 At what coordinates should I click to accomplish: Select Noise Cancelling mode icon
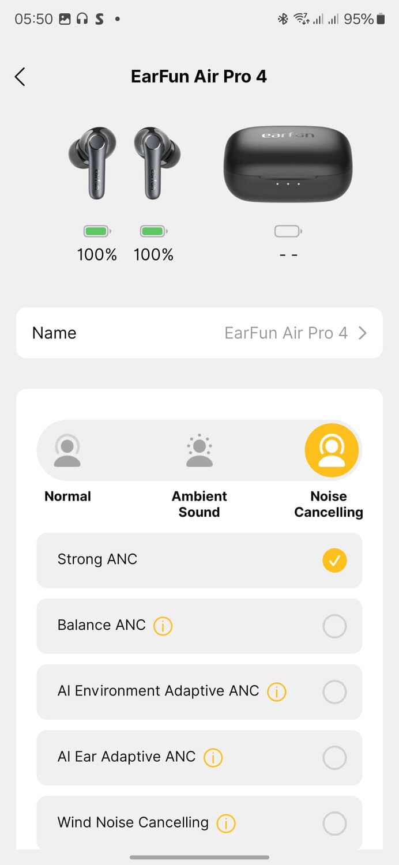(332, 450)
